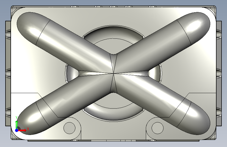The width and height of the screenshot is (227, 147).
Task: Select the right circular hole near the bottom edge
Action: click(158, 128)
